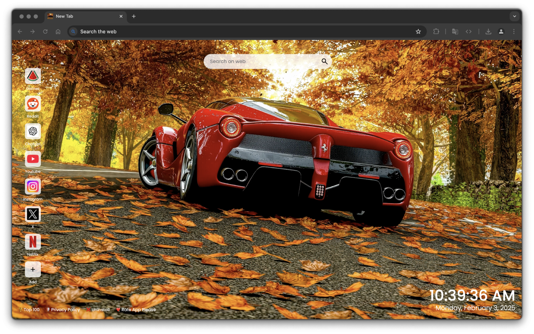The image size is (534, 334).
Task: Open the three-dot Chrome menu
Action: [x=514, y=31]
